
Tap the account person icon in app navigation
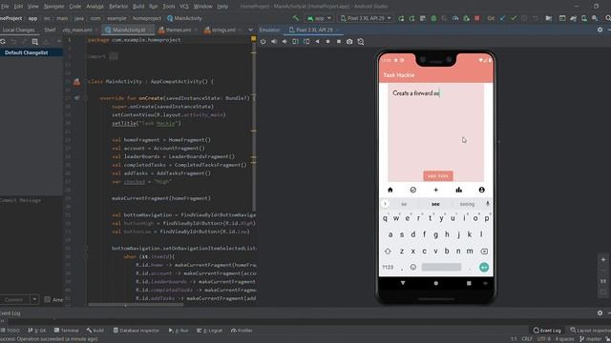click(x=481, y=190)
